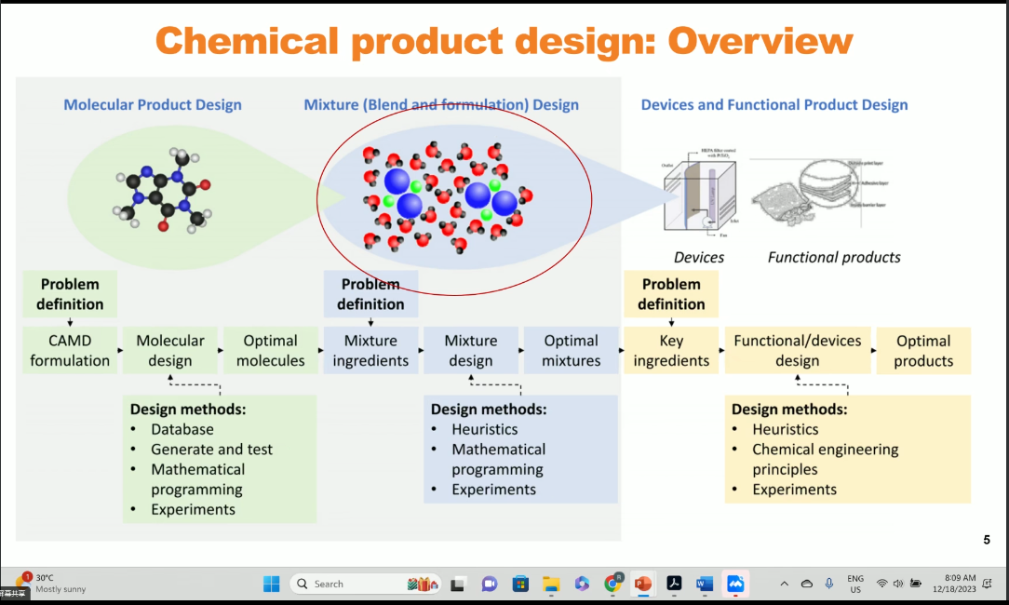Expand hidden system tray icons
This screenshot has height=605, width=1009.
point(785,584)
